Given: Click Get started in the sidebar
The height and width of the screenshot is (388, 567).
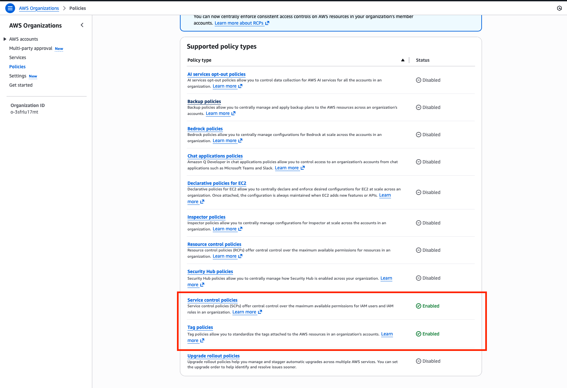Looking at the screenshot, I should [21, 85].
